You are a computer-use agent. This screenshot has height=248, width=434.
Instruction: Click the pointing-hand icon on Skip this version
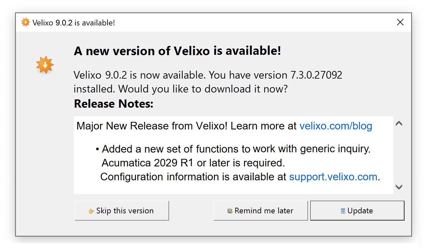point(91,211)
